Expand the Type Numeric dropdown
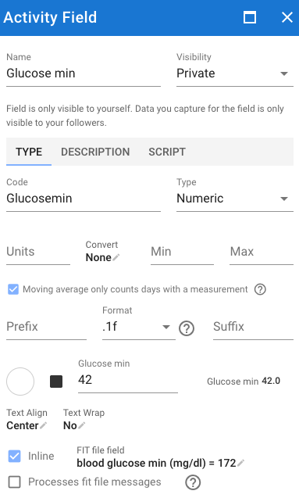The height and width of the screenshot is (498, 299). pyautogui.click(x=235, y=199)
